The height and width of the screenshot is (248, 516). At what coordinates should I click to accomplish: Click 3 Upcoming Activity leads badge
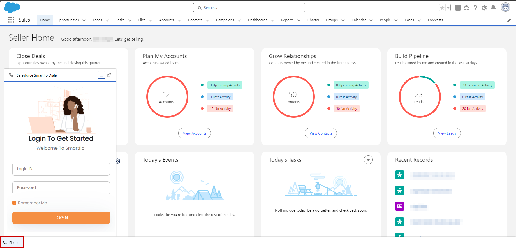477,85
